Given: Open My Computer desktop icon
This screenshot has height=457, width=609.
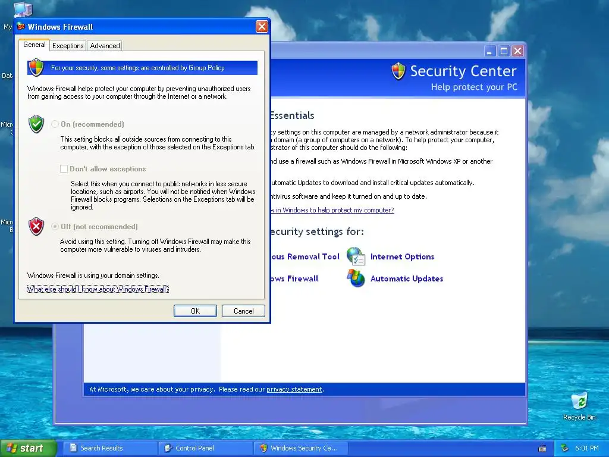Looking at the screenshot, I should 23,10.
